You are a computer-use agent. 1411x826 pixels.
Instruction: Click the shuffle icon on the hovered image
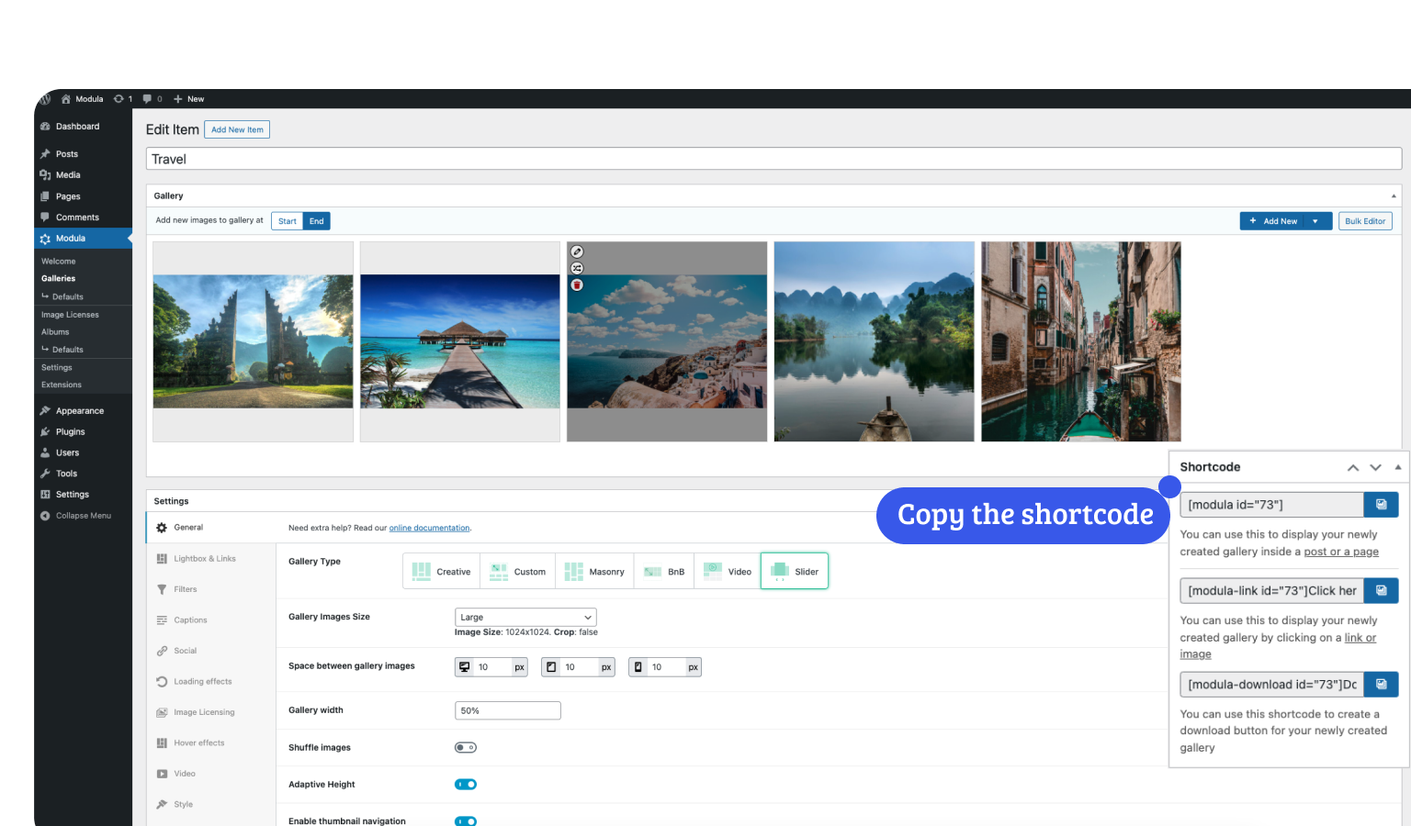(x=577, y=268)
